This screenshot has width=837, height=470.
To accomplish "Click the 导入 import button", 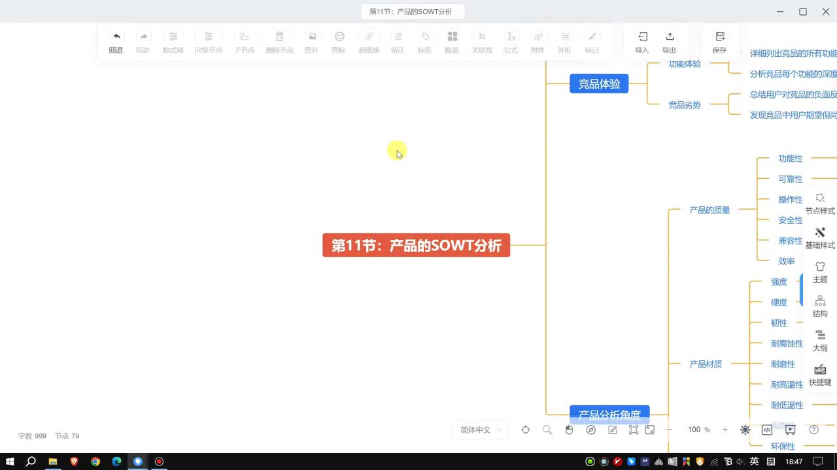I will pos(642,42).
